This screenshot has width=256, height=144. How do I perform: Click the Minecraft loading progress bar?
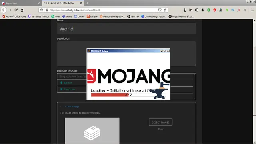pos(128,95)
